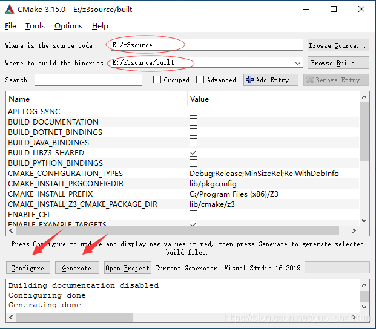This screenshot has height=329, width=376.
Task: Click the Browse Build button
Action: coord(338,63)
